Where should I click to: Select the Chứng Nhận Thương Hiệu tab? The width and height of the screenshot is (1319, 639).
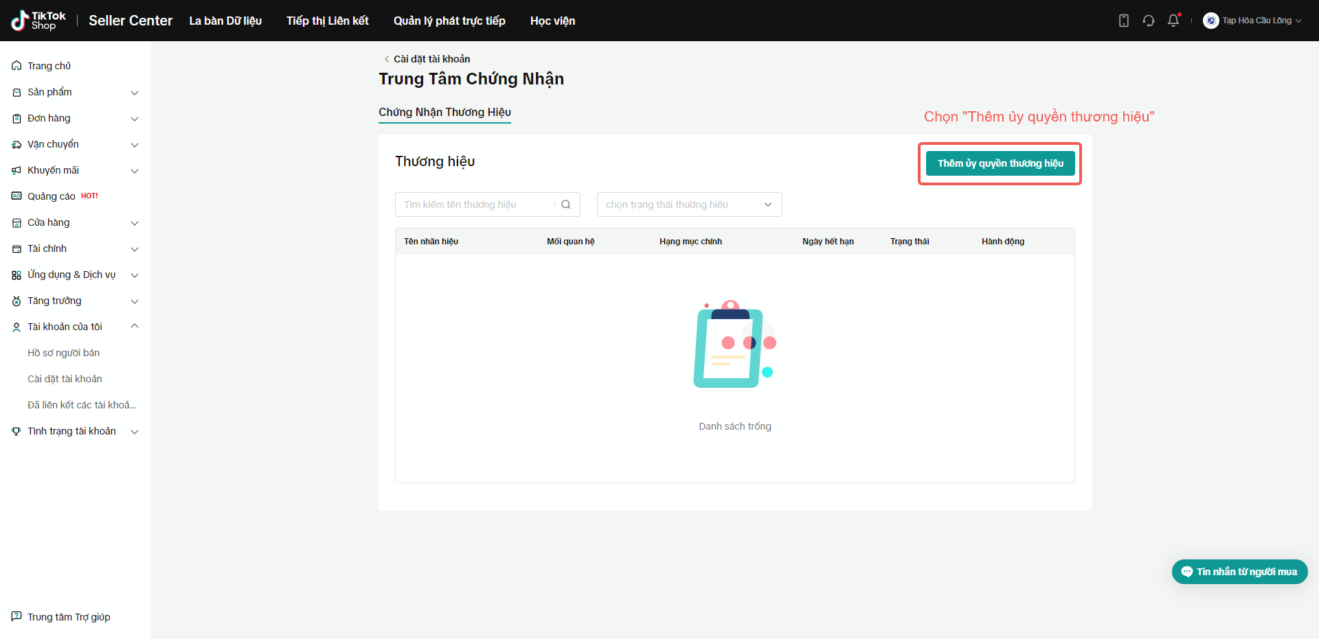tap(444, 113)
